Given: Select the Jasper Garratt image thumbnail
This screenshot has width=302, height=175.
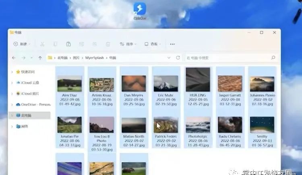Looking at the screenshot, I should click(x=230, y=84).
